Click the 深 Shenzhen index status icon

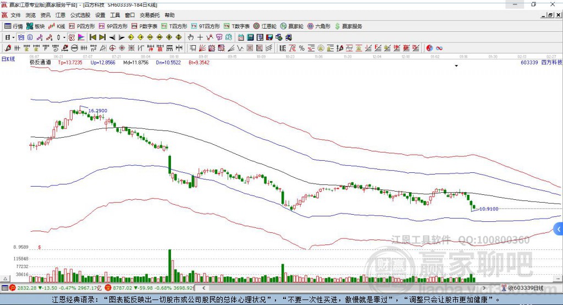pyautogui.click(x=108, y=288)
